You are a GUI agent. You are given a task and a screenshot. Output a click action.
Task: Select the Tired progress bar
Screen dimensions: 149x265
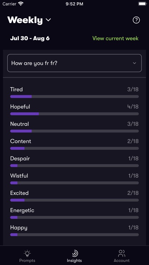pyautogui.click(x=74, y=96)
